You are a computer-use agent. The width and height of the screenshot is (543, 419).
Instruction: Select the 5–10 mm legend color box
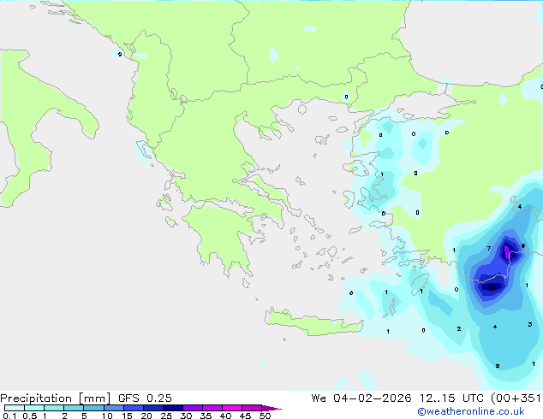[93, 408]
